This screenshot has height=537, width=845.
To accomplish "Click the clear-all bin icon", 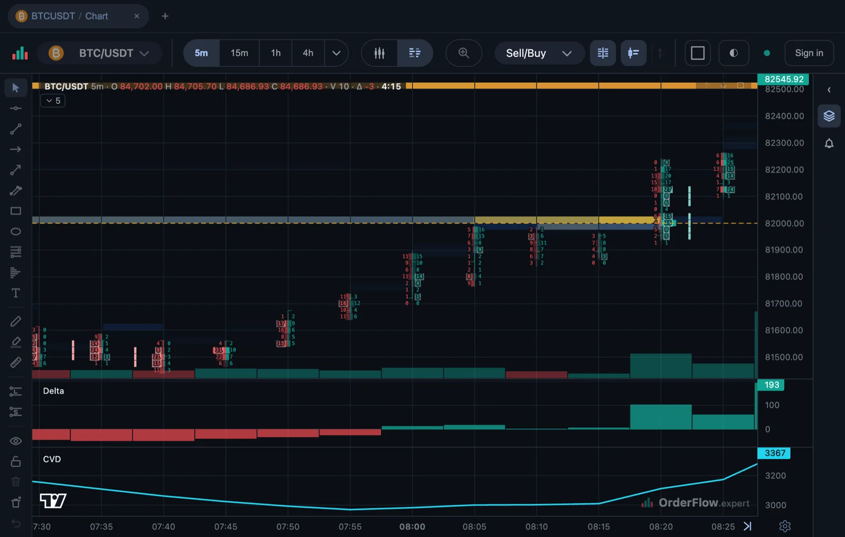I will tap(16, 502).
